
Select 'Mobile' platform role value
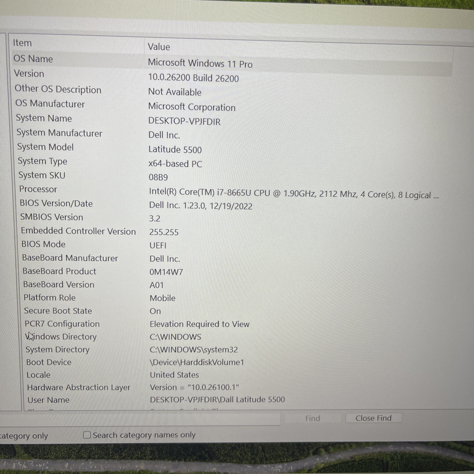click(x=163, y=298)
